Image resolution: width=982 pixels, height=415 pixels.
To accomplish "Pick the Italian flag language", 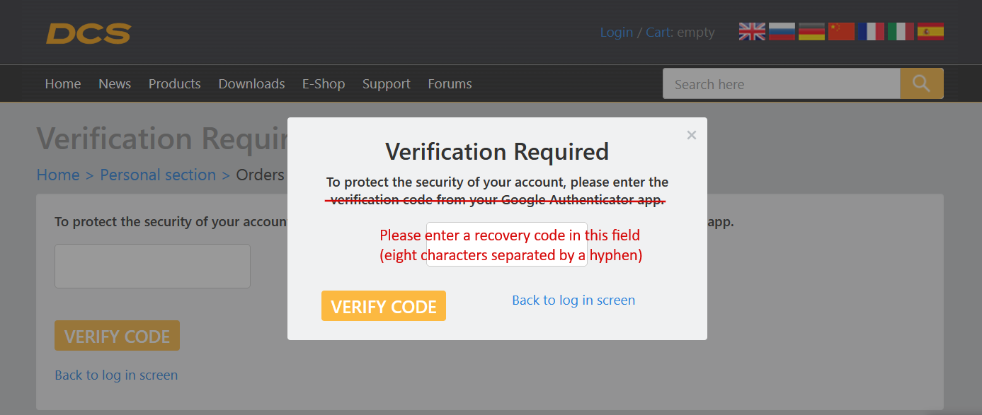I will click(901, 32).
